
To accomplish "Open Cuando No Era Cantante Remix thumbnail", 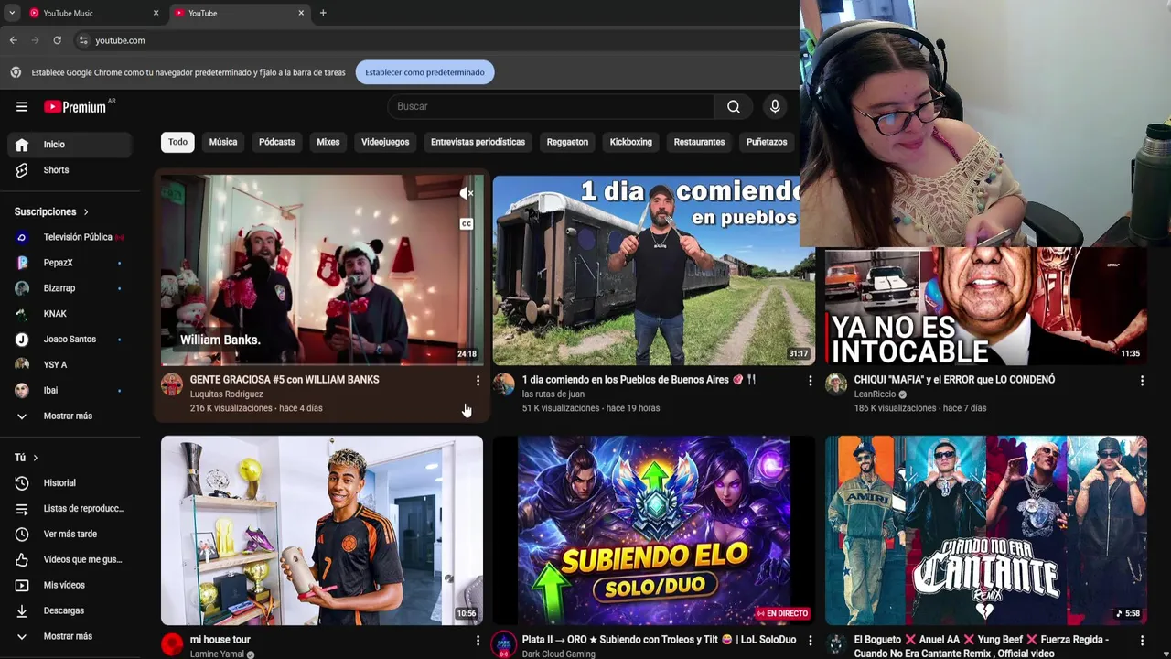I will 986,530.
